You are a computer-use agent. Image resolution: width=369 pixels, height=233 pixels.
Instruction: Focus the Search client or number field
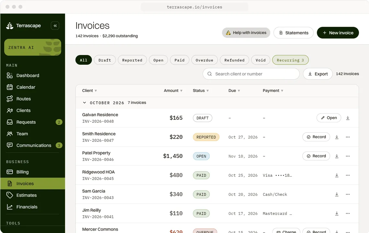coord(251,74)
